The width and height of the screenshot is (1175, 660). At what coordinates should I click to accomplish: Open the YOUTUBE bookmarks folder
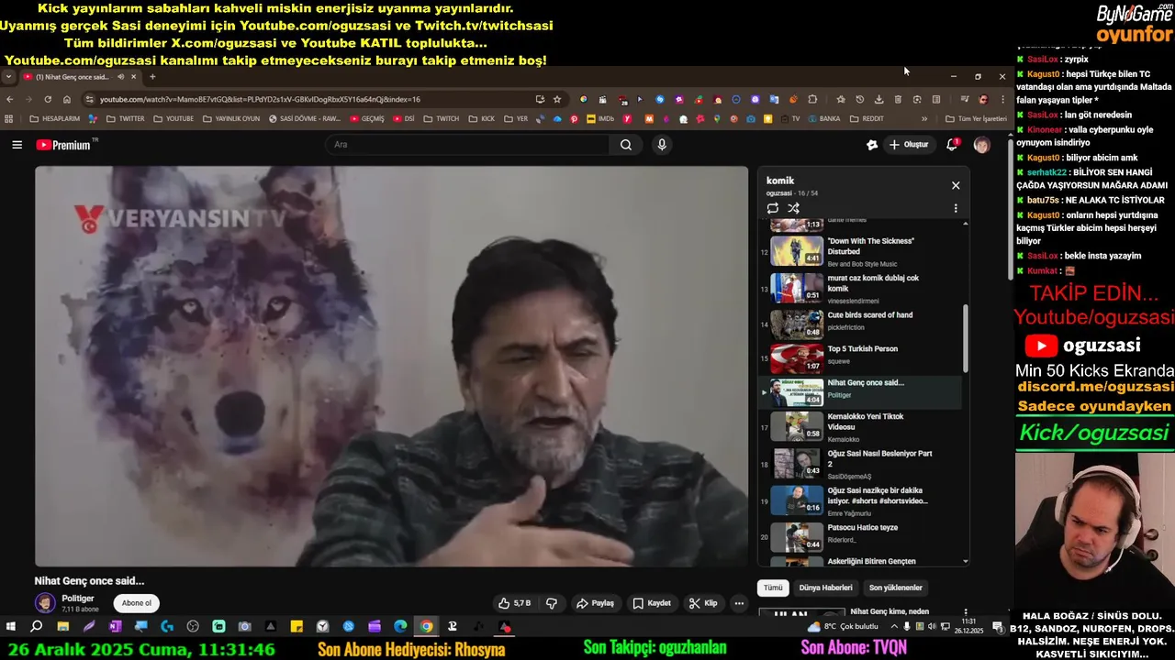[x=173, y=118]
